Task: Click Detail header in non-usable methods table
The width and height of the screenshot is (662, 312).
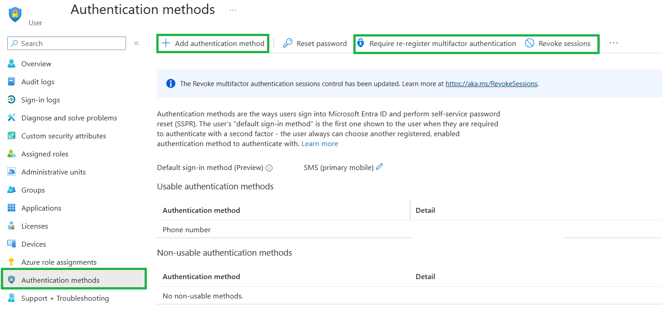Action: [425, 276]
